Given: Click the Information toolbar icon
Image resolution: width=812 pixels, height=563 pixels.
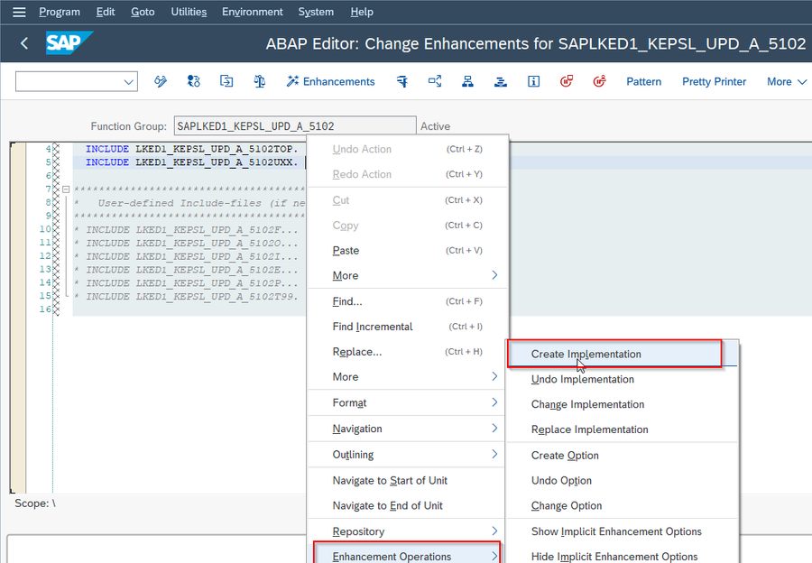Looking at the screenshot, I should click(532, 81).
